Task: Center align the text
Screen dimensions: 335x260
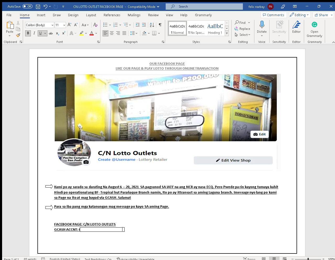Action: pos(112,33)
